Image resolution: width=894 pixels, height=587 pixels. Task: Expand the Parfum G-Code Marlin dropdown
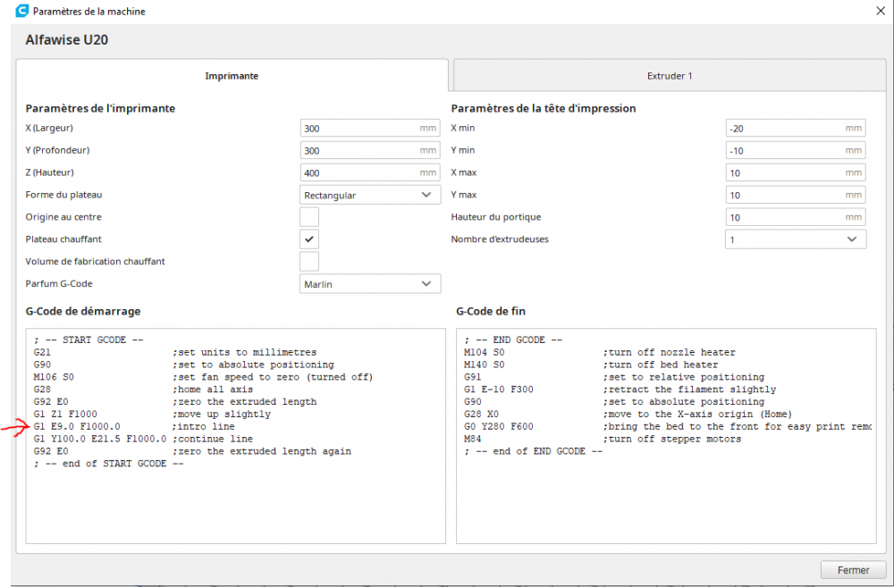pyautogui.click(x=370, y=284)
